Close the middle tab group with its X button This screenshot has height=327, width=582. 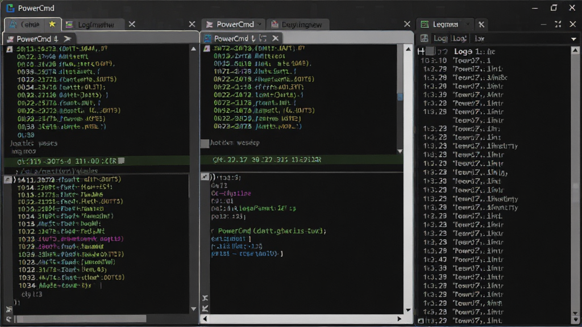pyautogui.click(x=407, y=24)
